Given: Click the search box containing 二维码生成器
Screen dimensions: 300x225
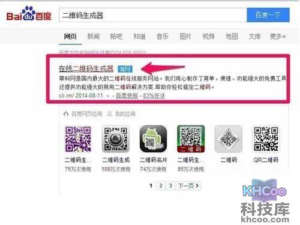Looking at the screenshot, I should click(x=153, y=15).
